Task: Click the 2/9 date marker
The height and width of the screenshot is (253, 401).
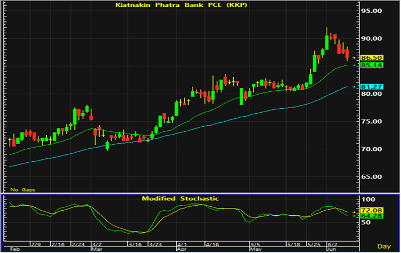Action: [x=36, y=245]
